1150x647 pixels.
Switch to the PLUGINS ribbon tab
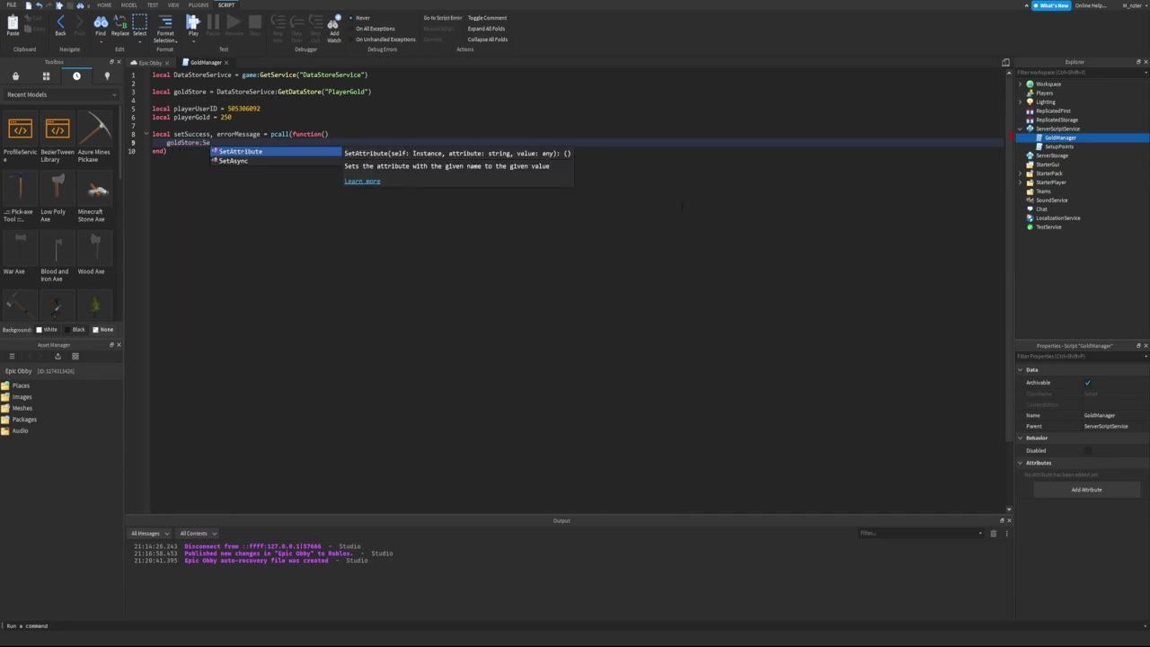[199, 5]
